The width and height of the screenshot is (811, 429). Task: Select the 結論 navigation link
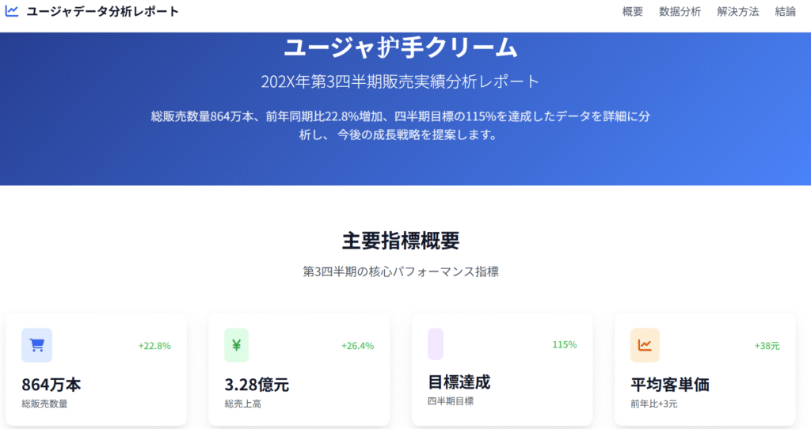(x=786, y=12)
